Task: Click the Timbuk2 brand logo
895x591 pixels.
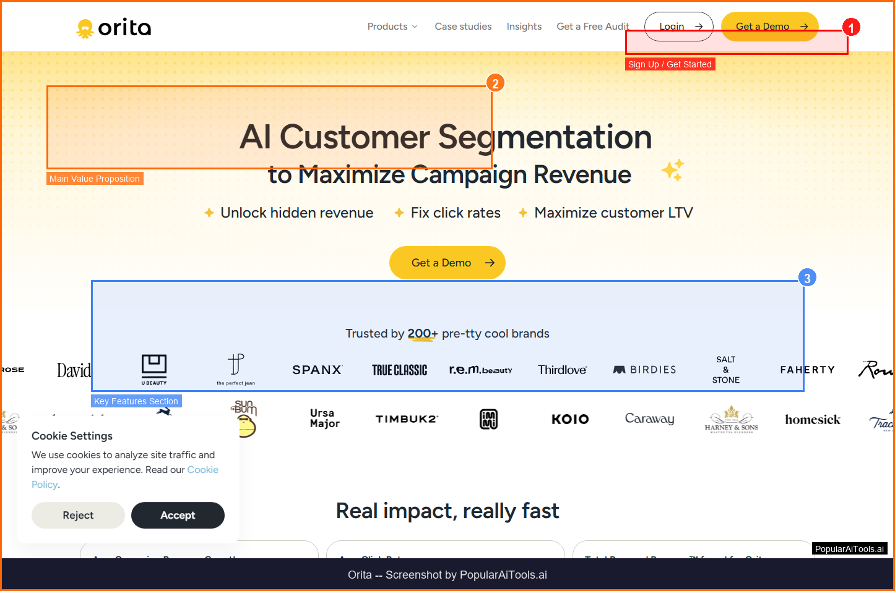Action: click(x=407, y=419)
